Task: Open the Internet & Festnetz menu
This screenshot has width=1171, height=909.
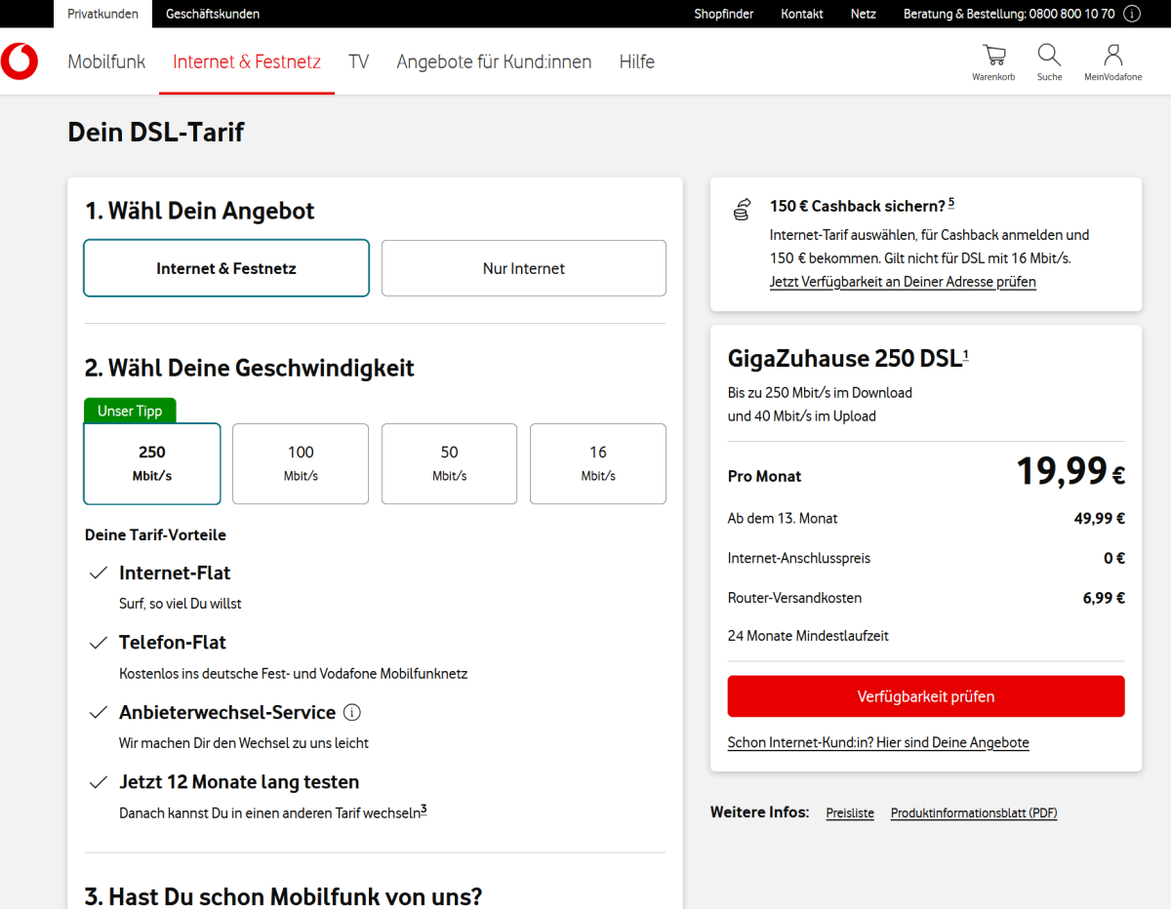Action: pyautogui.click(x=247, y=61)
